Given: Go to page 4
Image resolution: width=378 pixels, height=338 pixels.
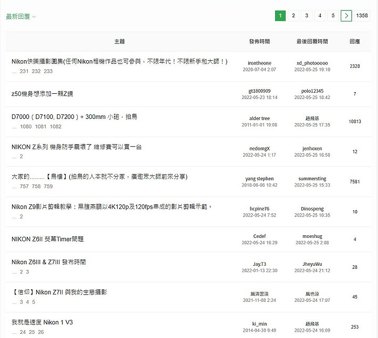Looking at the screenshot, I should [320, 16].
